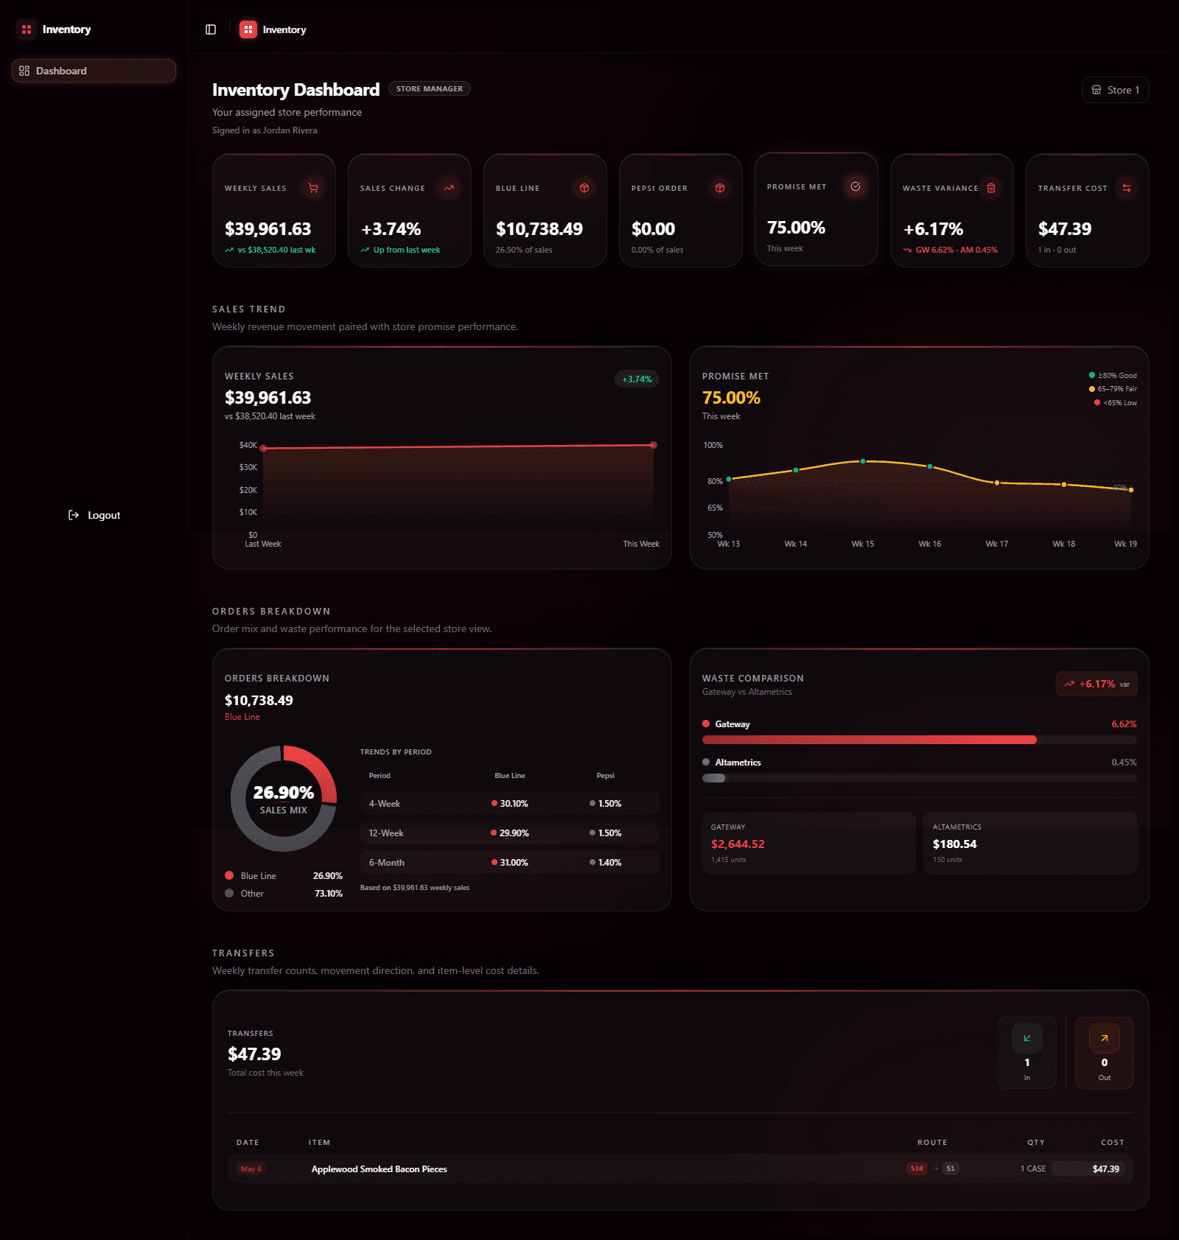Click the +6.17% var badge

[1096, 684]
